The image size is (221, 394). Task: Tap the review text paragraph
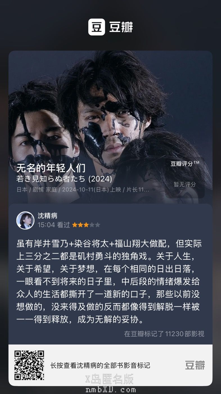(109, 282)
